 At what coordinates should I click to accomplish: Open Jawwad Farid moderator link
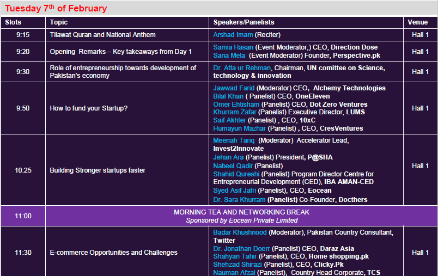click(234, 88)
